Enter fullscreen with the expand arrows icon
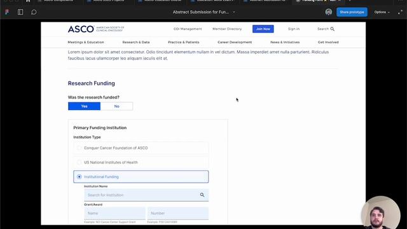This screenshot has width=407, height=229. pyautogui.click(x=400, y=12)
